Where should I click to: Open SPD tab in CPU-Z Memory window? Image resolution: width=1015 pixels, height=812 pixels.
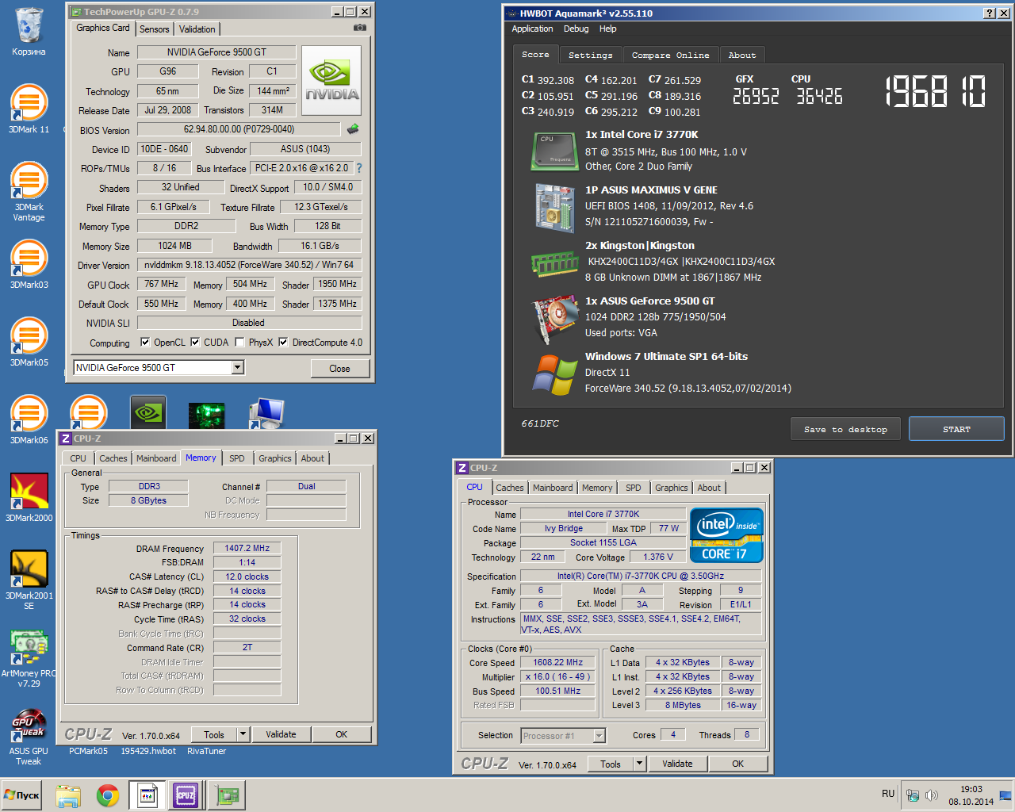tap(237, 458)
